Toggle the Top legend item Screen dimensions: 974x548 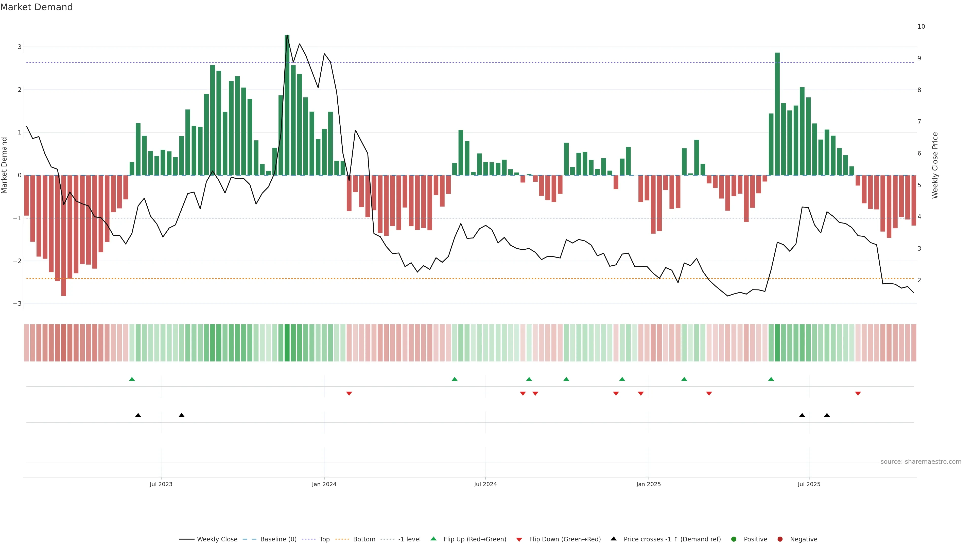coord(324,539)
